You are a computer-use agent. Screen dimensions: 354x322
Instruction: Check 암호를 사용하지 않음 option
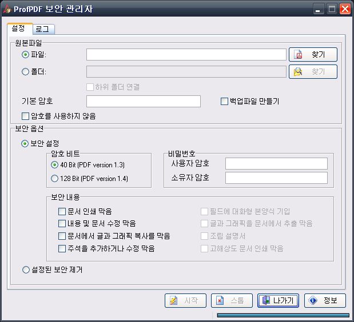tap(25, 116)
